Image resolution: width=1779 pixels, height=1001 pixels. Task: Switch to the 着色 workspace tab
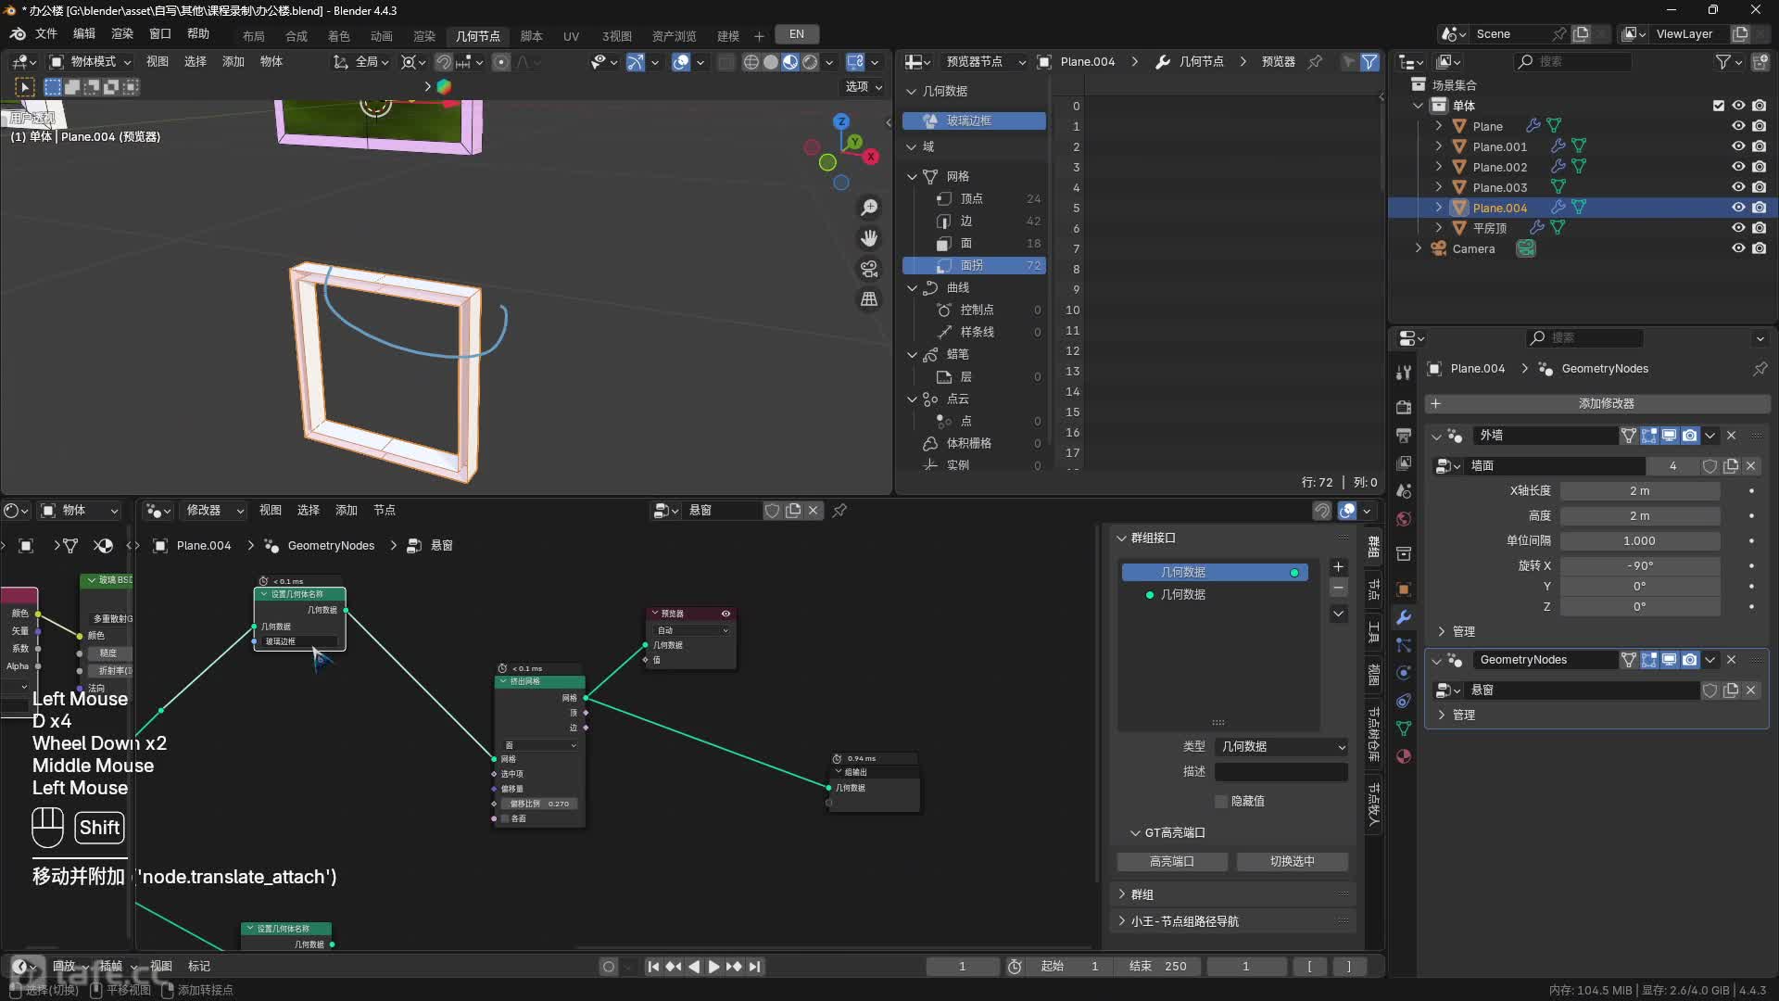(339, 36)
